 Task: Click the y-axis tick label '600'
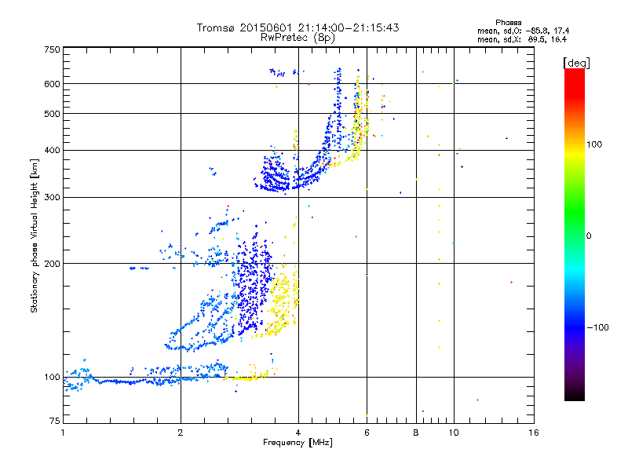click(x=52, y=84)
